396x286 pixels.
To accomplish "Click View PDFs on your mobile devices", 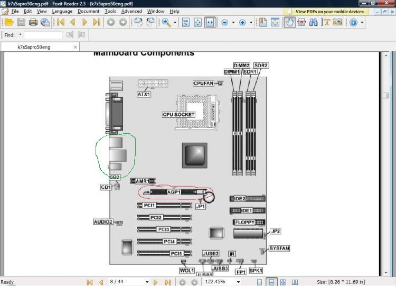I will pos(329,12).
